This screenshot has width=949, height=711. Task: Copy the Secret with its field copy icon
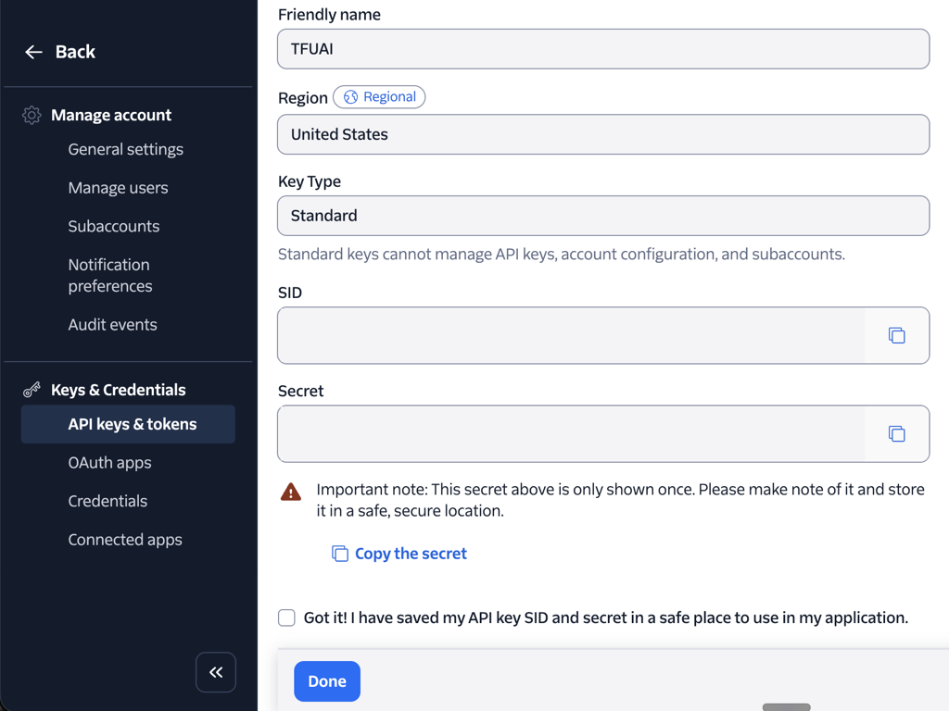point(896,433)
